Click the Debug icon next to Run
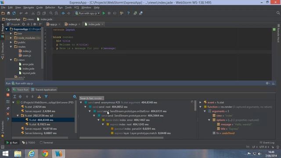 point(109,13)
